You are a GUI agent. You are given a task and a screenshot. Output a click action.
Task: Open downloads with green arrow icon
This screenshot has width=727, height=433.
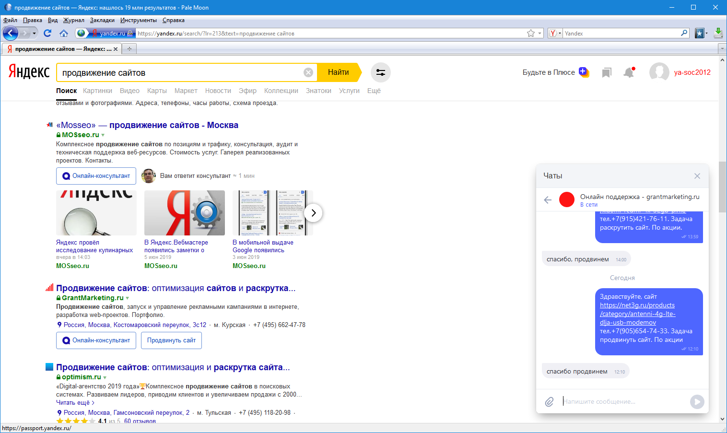(x=718, y=33)
